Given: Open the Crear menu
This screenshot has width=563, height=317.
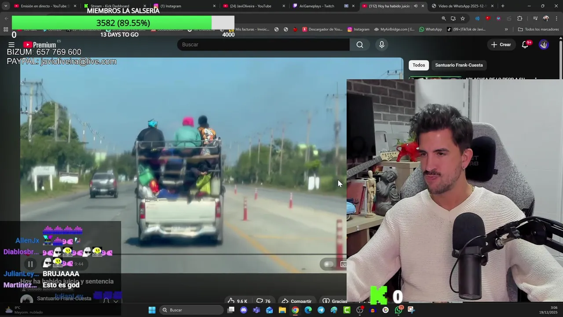Looking at the screenshot, I should (x=501, y=44).
